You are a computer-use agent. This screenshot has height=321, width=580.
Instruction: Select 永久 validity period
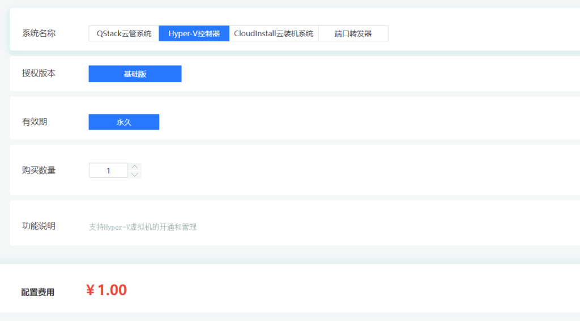(124, 122)
